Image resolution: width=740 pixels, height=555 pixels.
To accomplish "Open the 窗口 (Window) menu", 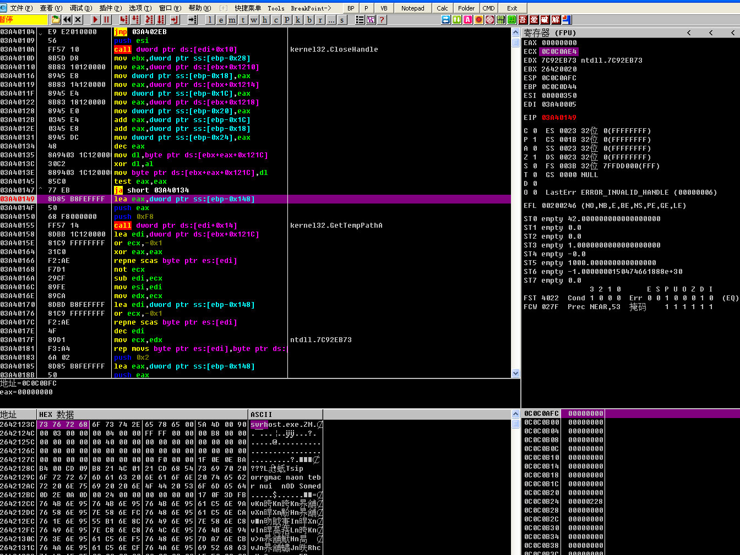I will (x=170, y=8).
